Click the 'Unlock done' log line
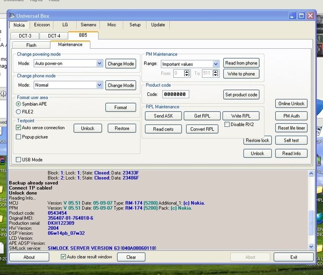Image resolution: width=323 pixels, height=275 pixels. [x=23, y=193]
